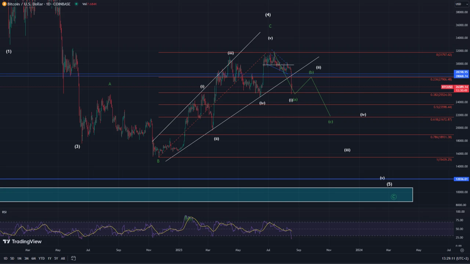Click the RSI indicator label
Viewport: 470px width, 264px height.
point(4,212)
